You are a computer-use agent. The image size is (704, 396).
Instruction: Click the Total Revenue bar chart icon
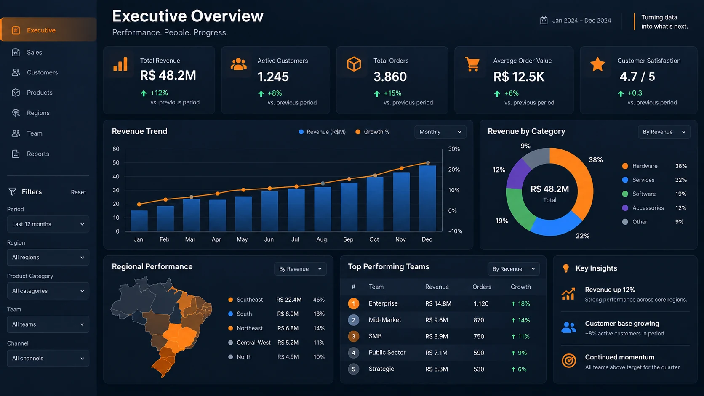coord(120,64)
